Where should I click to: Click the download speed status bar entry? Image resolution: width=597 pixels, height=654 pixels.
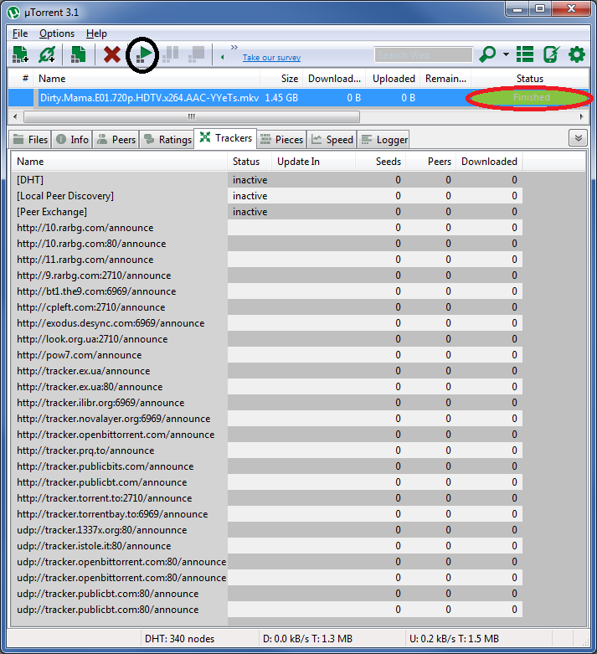point(307,639)
